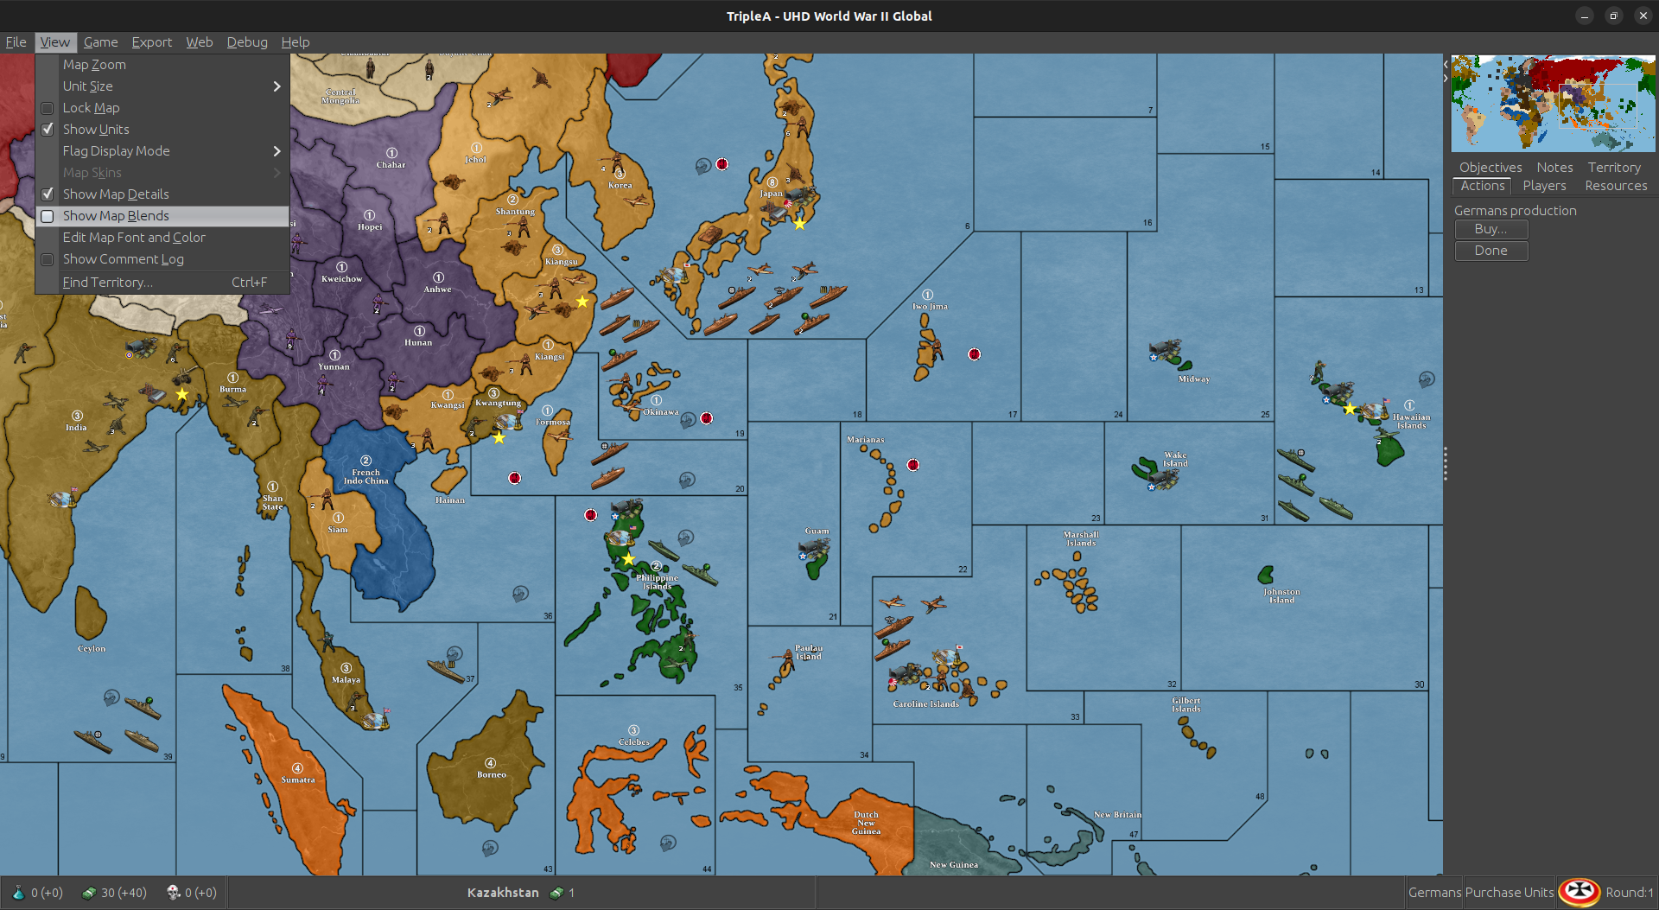The height and width of the screenshot is (910, 1659).
Task: Click the convoy zone icon in sea zone 43
Action: pos(490,848)
